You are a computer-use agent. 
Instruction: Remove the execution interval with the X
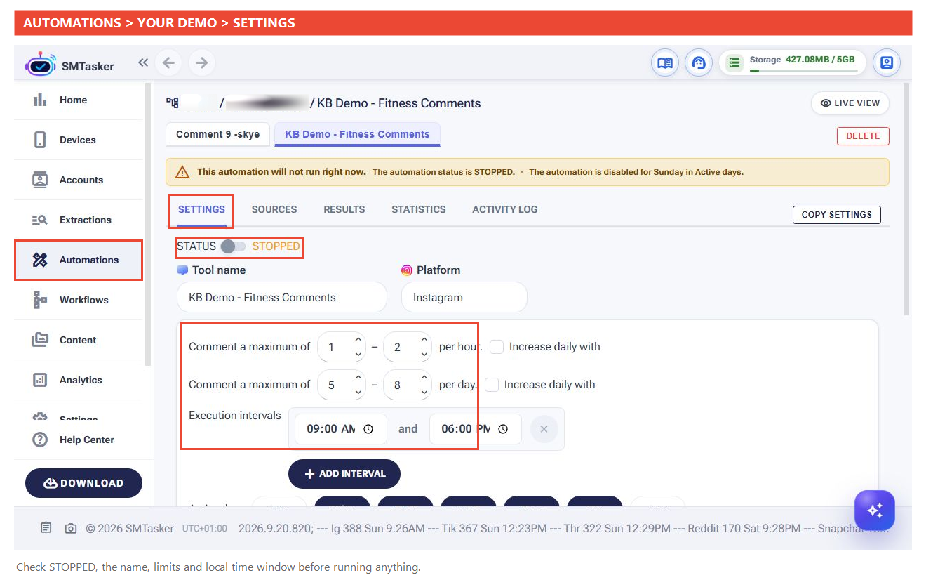pyautogui.click(x=544, y=429)
